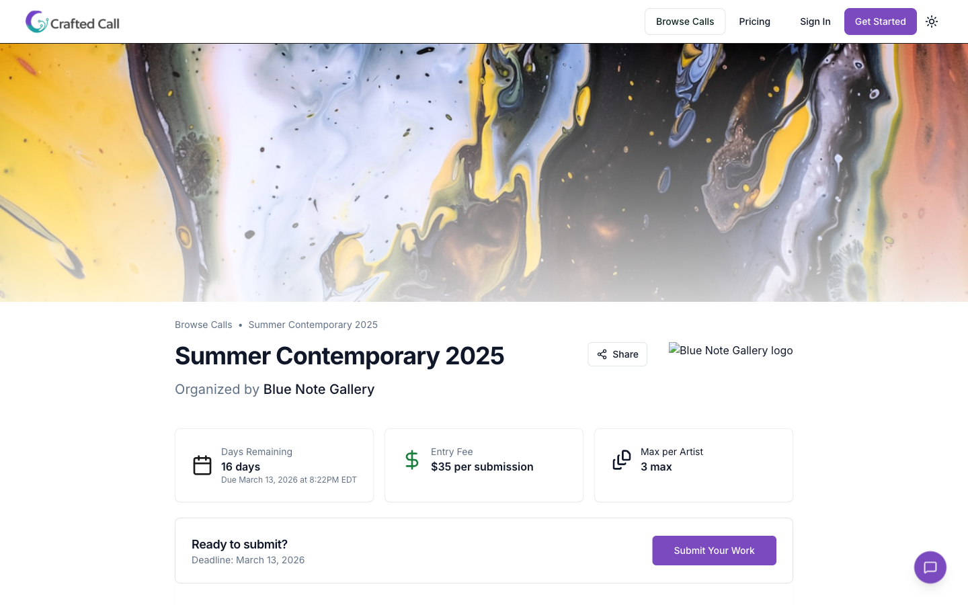Screen dimensions: 968x605
Task: Click the Crafted Call logo
Action: (x=73, y=22)
